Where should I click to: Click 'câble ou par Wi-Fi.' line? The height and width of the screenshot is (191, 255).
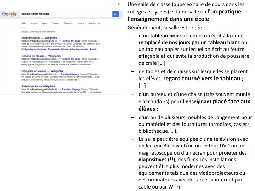[x=160, y=187]
